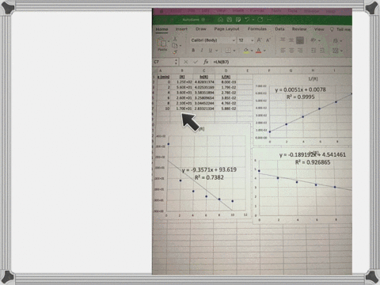Click the cancel X in the formula bar
Screen dimensions: 380x285
(x=186, y=62)
